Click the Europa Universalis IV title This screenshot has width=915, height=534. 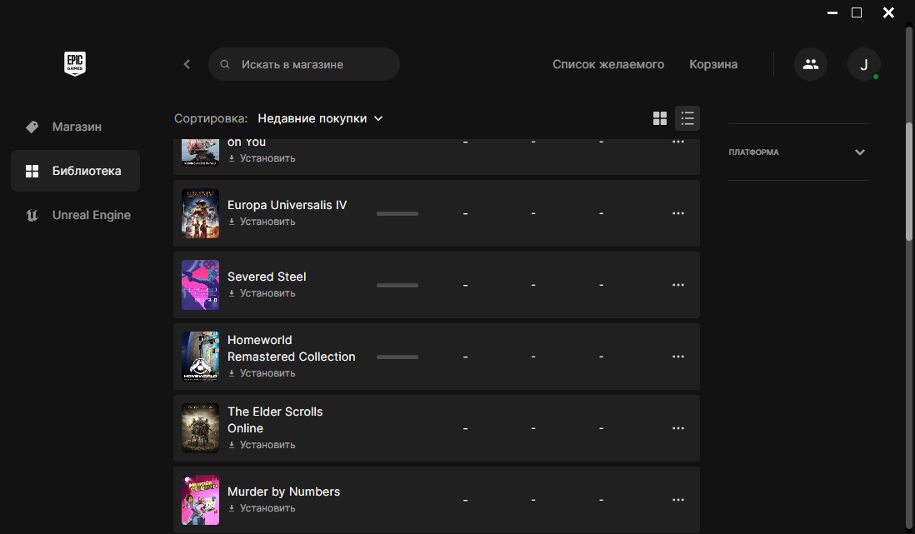(287, 205)
